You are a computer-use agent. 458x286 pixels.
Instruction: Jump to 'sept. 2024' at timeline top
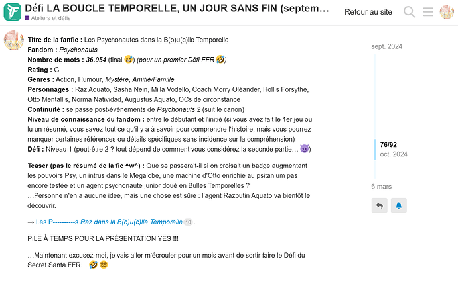point(386,46)
